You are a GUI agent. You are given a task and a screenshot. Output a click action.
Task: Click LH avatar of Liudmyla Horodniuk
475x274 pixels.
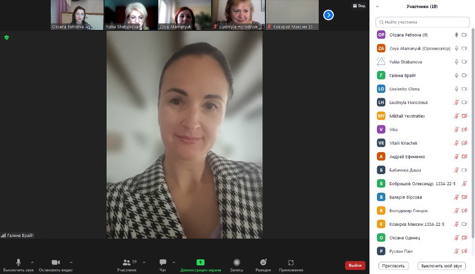coord(381,102)
